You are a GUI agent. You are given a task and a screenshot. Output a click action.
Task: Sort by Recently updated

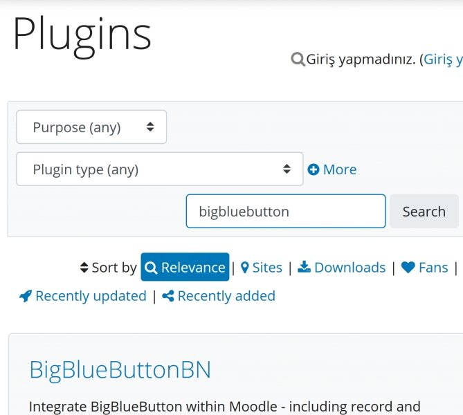(x=91, y=296)
